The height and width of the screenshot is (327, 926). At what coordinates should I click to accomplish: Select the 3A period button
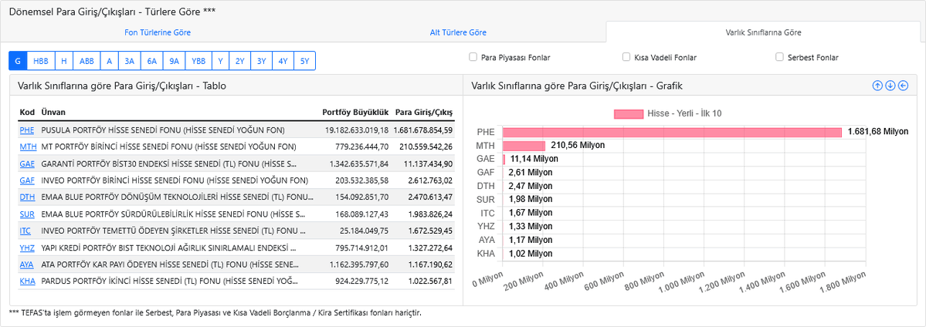pos(129,61)
